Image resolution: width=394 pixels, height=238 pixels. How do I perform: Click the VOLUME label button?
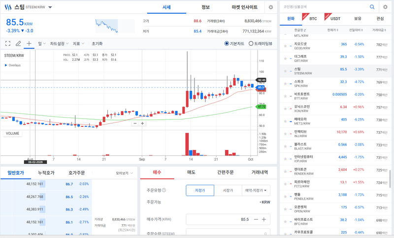tap(13, 133)
